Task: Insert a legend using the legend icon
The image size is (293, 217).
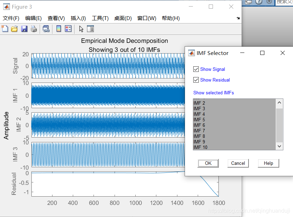Action: [x=68, y=29]
